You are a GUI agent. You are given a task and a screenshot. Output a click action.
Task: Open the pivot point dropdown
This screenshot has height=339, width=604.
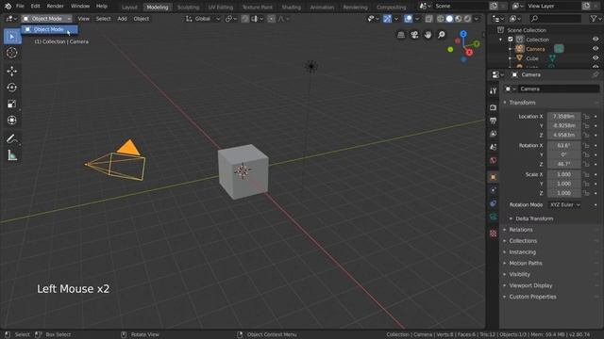[231, 19]
